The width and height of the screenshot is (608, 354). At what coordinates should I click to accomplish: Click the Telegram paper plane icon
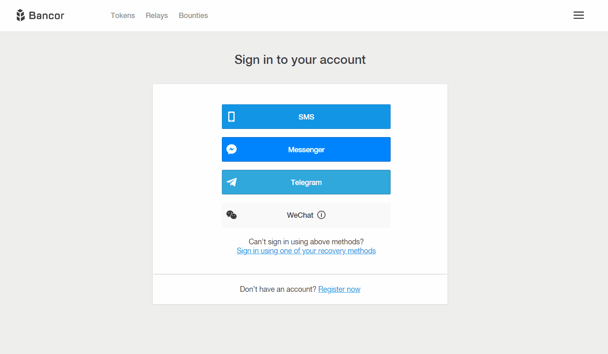pyautogui.click(x=232, y=182)
